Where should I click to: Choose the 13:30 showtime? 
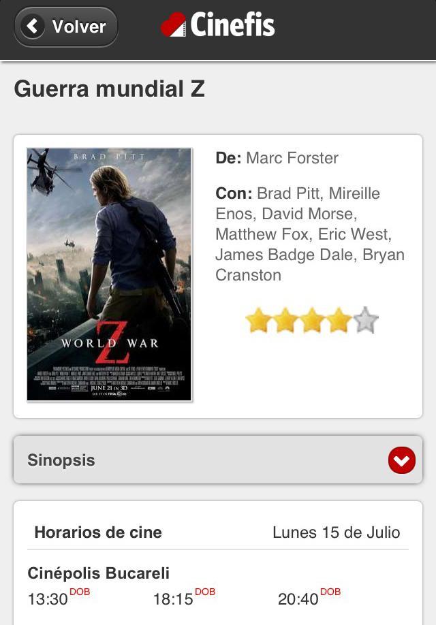[48, 598]
